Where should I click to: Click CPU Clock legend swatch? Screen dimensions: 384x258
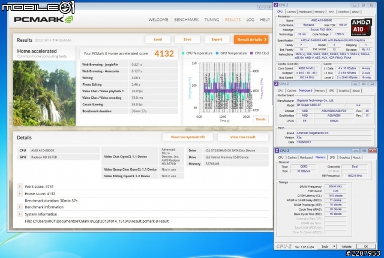(251, 53)
